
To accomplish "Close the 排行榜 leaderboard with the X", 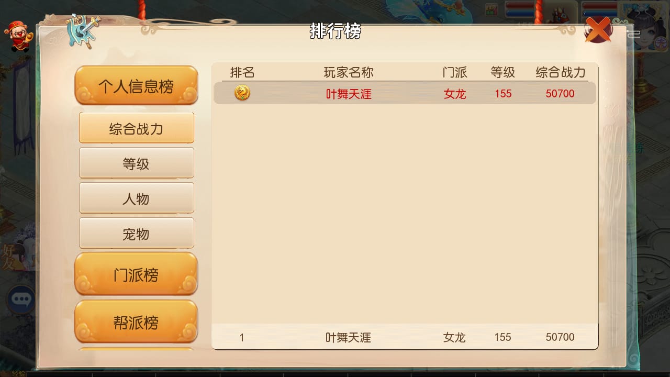I will coord(598,29).
